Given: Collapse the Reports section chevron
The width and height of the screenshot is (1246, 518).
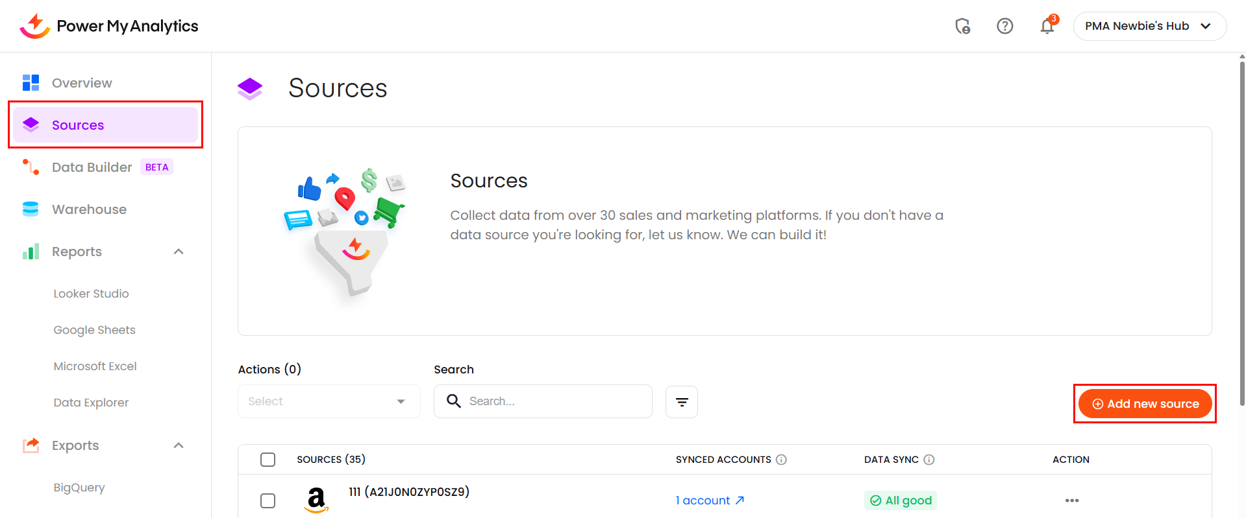Looking at the screenshot, I should 179,252.
